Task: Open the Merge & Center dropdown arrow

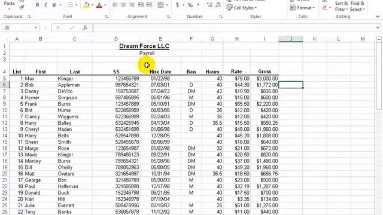Action: tap(167, 5)
